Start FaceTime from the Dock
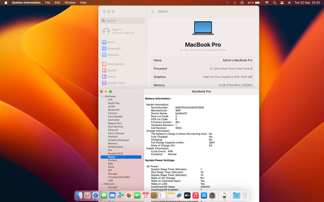Image resolution: width=324 pixels, height=202 pixels. click(x=137, y=195)
